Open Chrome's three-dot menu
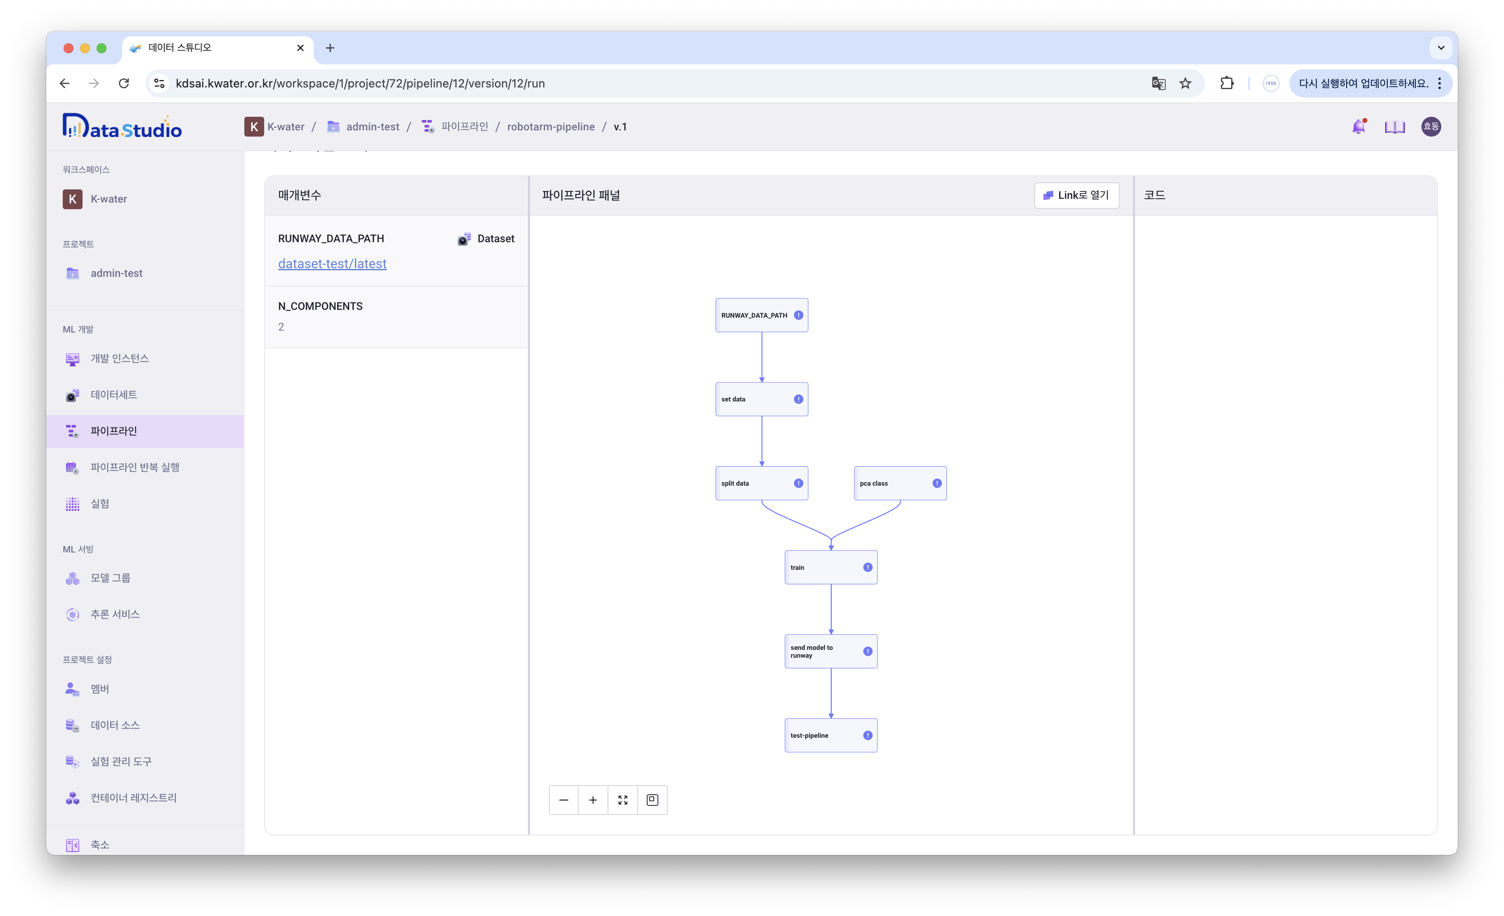The height and width of the screenshot is (916, 1504). tap(1440, 83)
